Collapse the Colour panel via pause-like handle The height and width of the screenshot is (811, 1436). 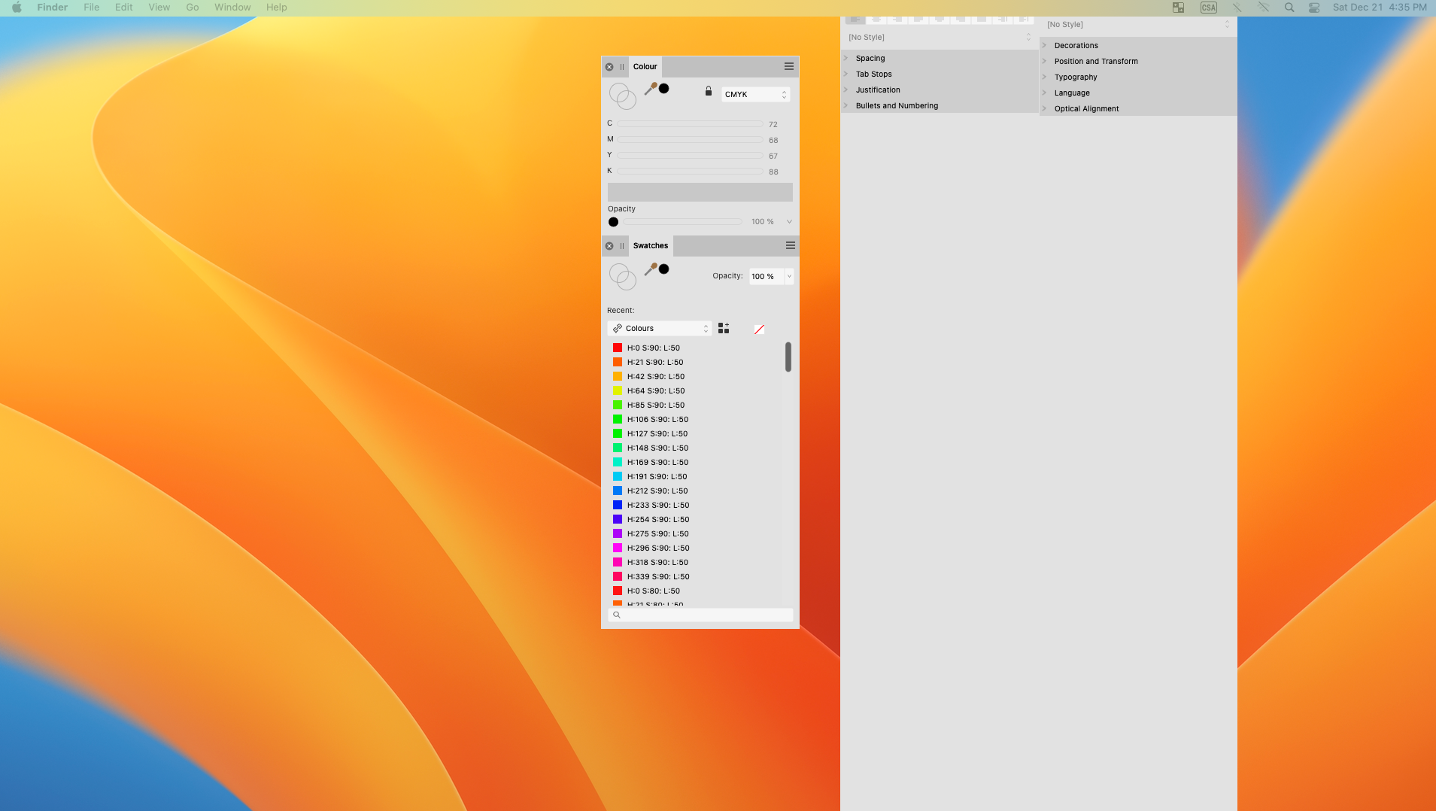(x=622, y=67)
